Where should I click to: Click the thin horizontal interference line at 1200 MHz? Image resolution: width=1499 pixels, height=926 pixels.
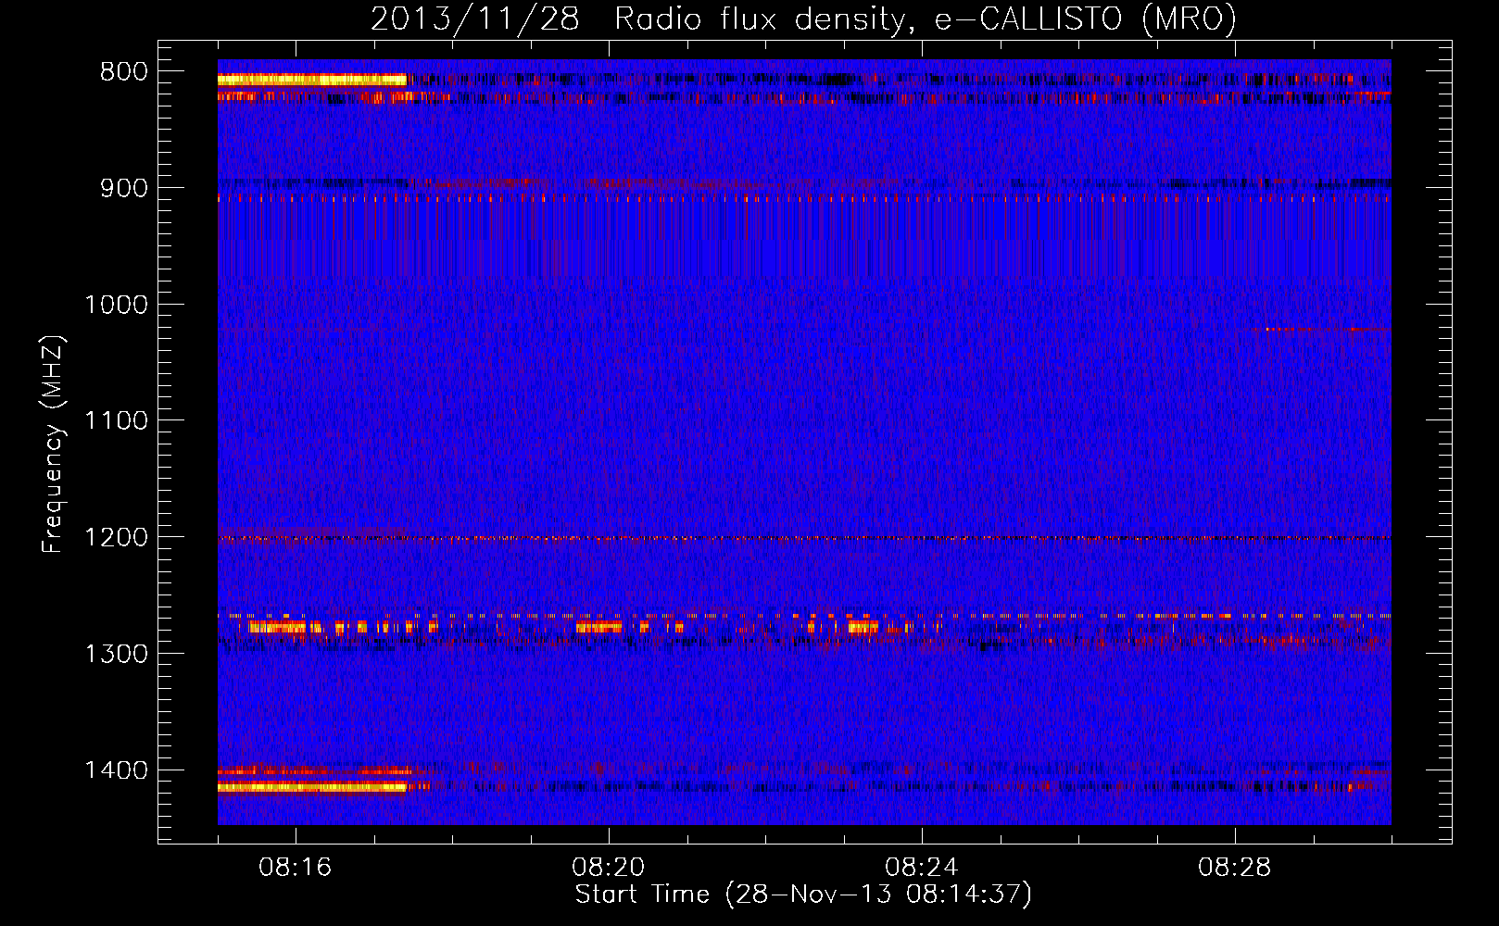click(x=804, y=538)
